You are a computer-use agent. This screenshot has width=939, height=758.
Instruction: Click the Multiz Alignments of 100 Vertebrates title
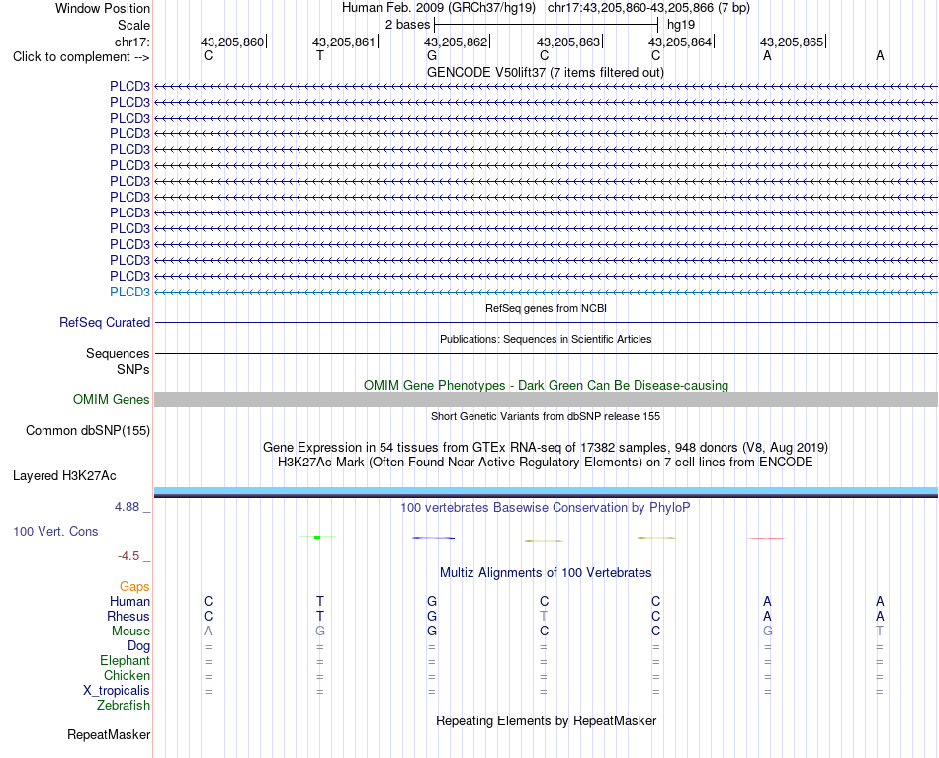tap(546, 572)
